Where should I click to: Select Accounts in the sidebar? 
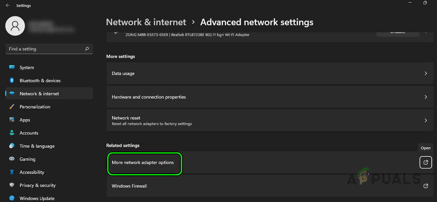click(x=29, y=133)
